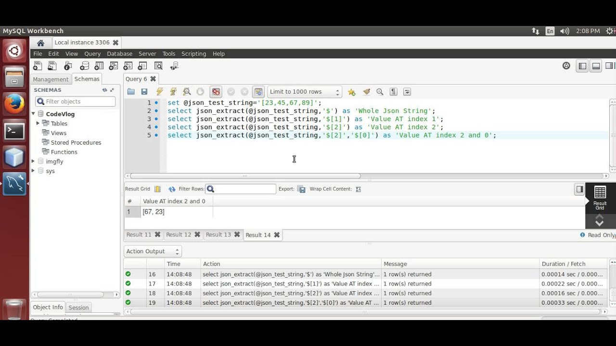Save snippet star icon

click(x=352, y=92)
